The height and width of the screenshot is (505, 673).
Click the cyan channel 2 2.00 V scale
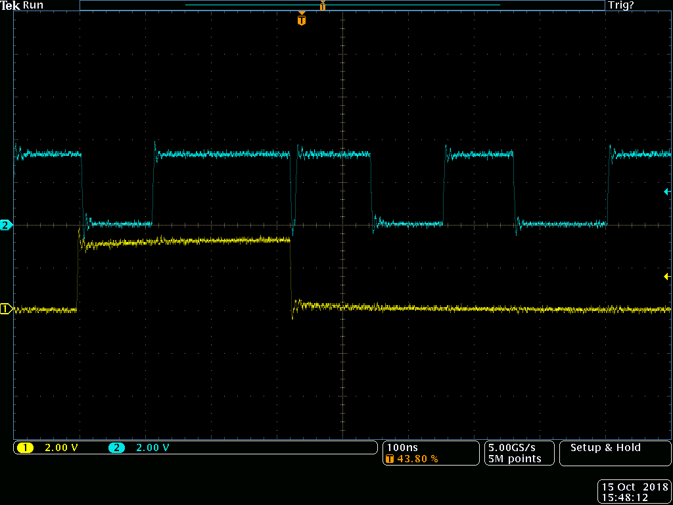click(x=152, y=448)
